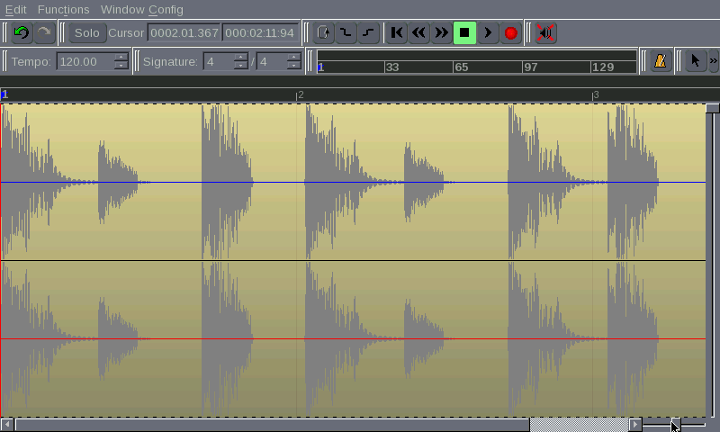Open the Edit menu
The height and width of the screenshot is (432, 720).
click(15, 9)
